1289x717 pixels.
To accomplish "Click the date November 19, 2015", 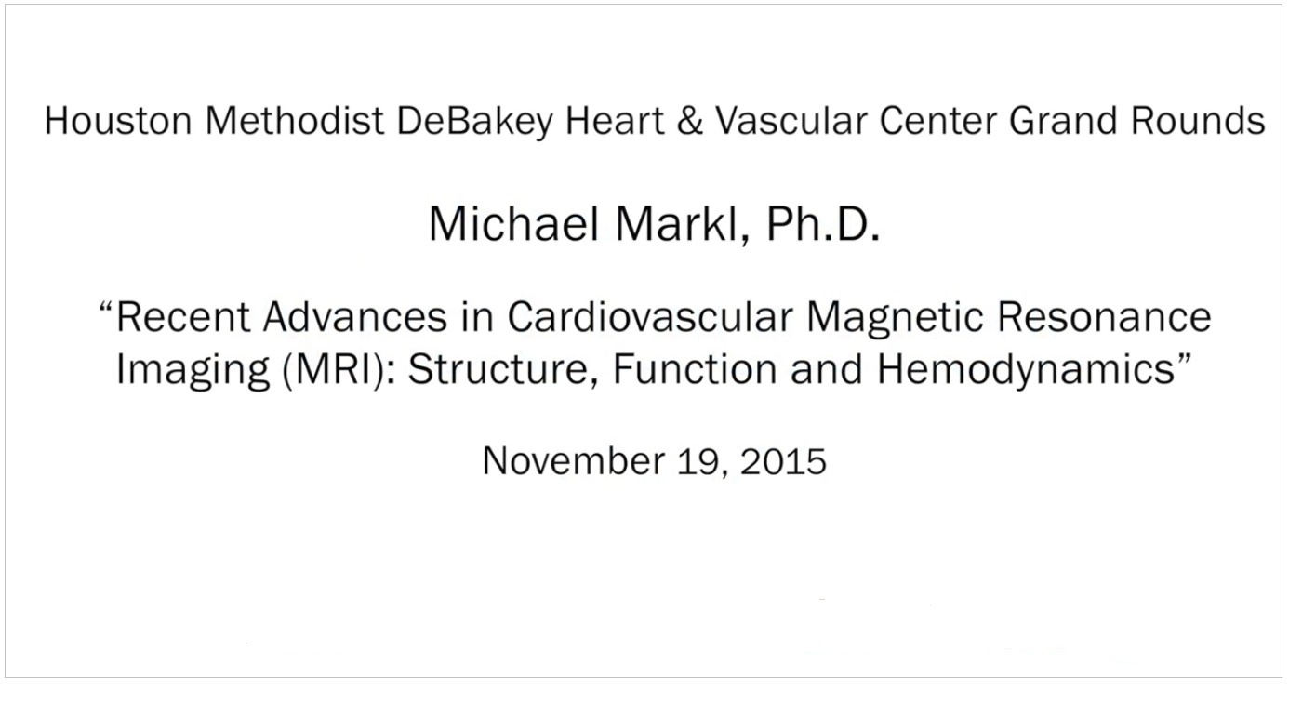I will 654,460.
